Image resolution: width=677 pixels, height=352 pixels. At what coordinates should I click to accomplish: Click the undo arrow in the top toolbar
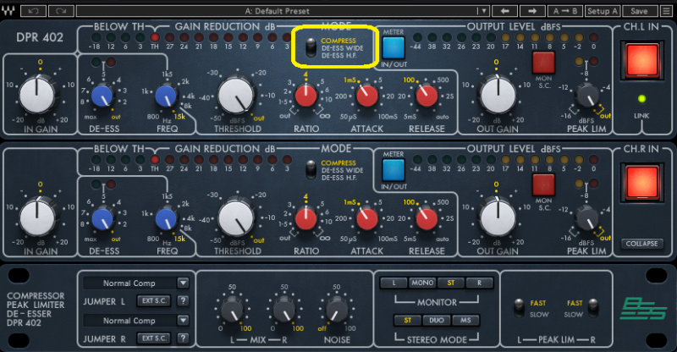coord(34,11)
